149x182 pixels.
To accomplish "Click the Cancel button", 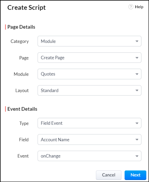I will (108, 175).
